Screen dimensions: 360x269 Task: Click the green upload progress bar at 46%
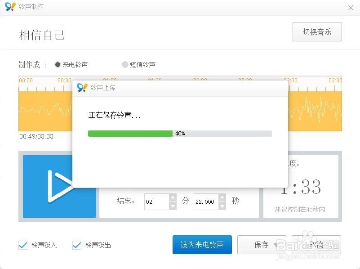130,133
